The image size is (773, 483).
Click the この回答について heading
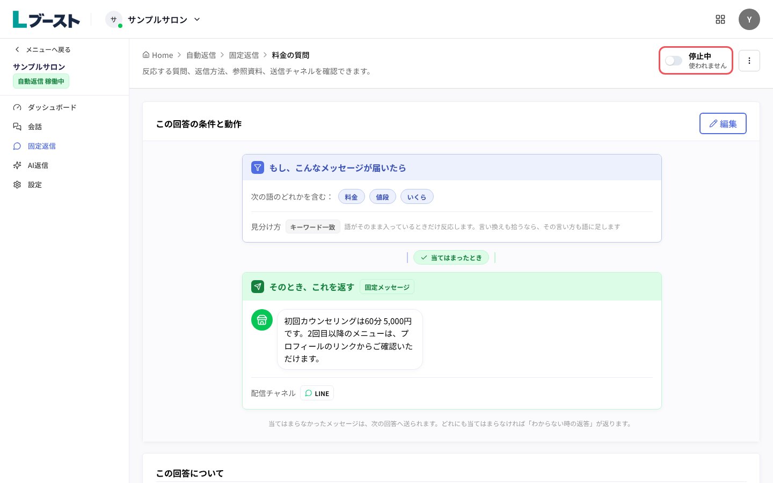pos(190,473)
